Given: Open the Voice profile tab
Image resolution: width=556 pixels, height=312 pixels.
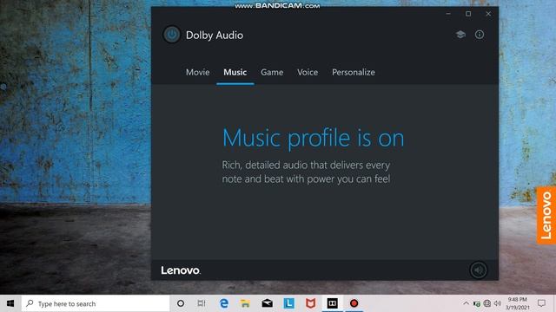Looking at the screenshot, I should 308,72.
